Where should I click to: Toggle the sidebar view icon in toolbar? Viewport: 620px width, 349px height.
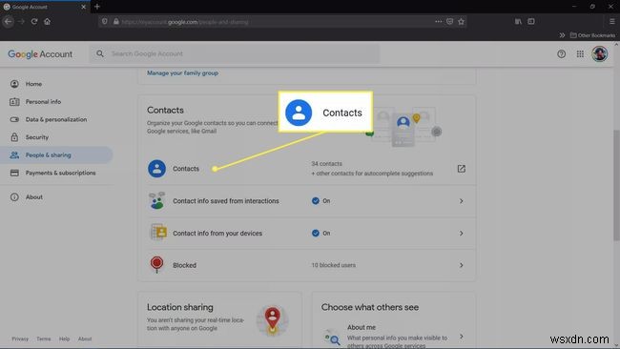(531, 21)
